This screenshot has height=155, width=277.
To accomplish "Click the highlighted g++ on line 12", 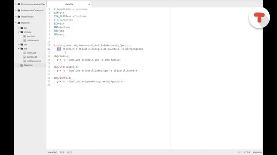I will [x=59, y=49].
